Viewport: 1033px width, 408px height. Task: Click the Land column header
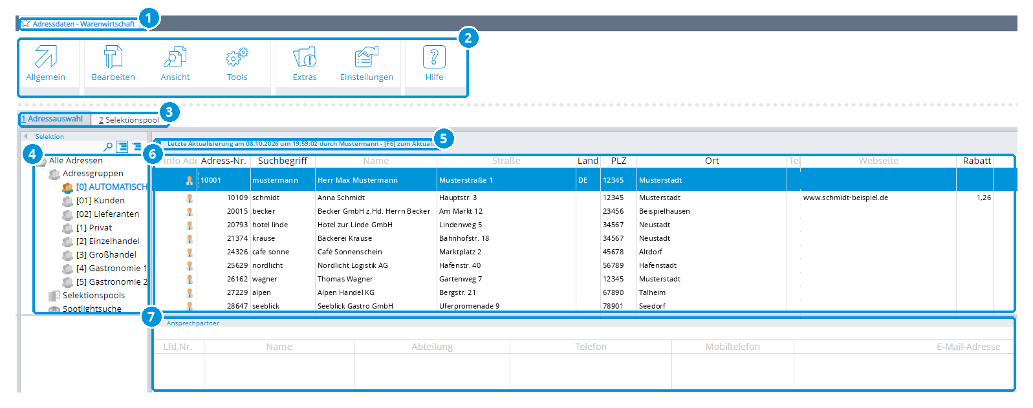(x=588, y=161)
